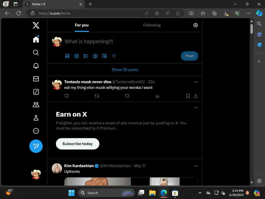265x199 pixels.
Task: Open Copilot in Edge sidebar
Action: 259,13
